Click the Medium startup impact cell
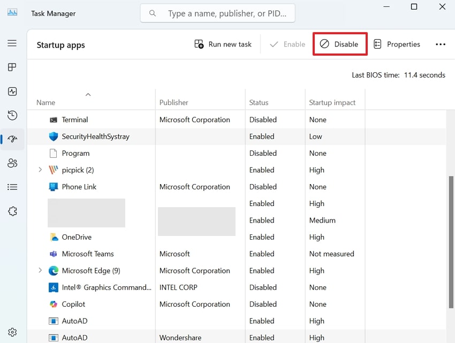 [x=322, y=220]
